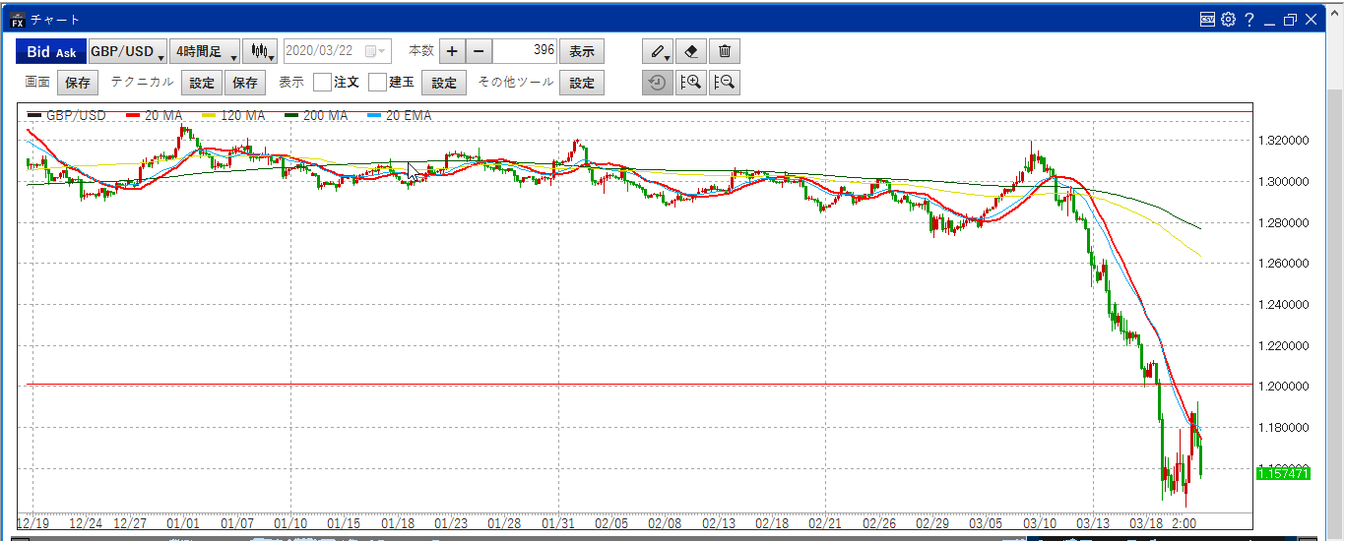Open help question mark icon
Image resolution: width=1345 pixels, height=541 pixels.
coord(1249,19)
